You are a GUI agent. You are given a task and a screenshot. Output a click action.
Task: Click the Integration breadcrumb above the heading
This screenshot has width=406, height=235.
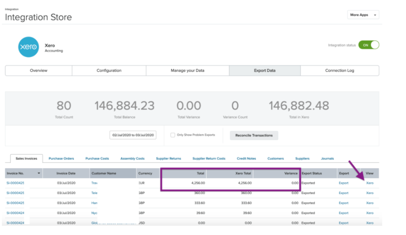(x=12, y=9)
